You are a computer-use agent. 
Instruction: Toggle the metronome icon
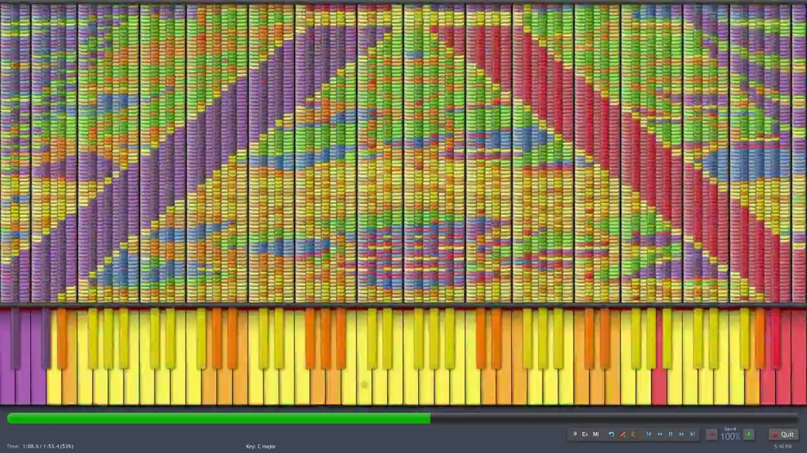[x=633, y=434]
